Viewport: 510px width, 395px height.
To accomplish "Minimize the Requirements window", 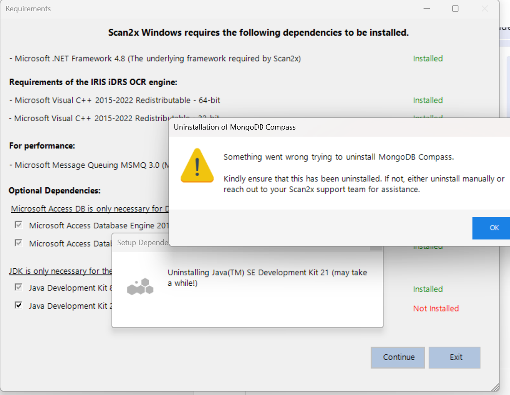I will click(426, 9).
